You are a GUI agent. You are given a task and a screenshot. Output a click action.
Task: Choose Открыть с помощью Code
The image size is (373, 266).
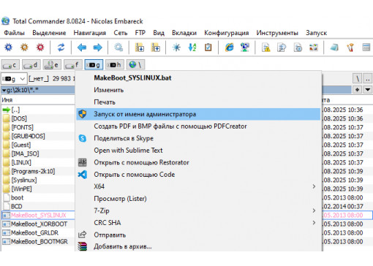[198, 175]
